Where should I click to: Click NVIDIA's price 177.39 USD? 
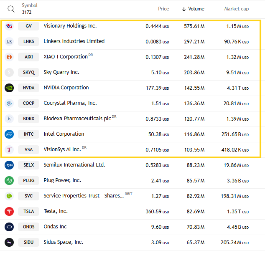(157, 88)
